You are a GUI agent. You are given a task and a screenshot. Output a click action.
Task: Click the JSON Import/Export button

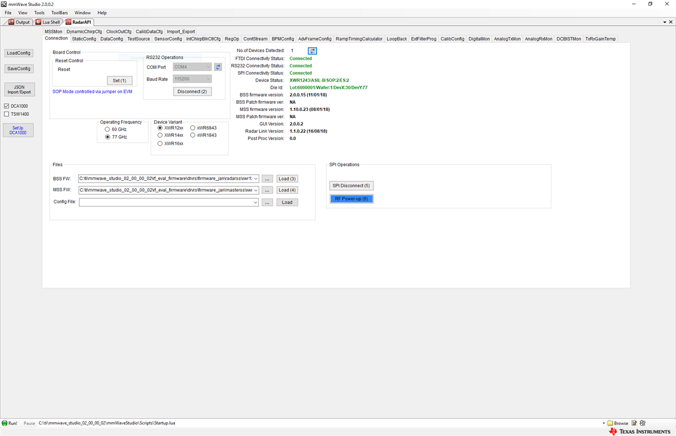coord(19,90)
